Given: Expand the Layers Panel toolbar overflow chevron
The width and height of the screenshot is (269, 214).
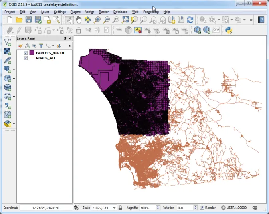Looking at the screenshot, I should point(70,46).
